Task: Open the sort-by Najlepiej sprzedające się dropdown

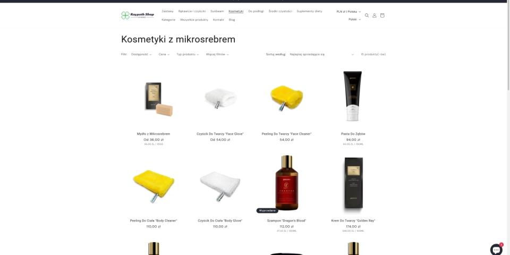Action: click(322, 54)
